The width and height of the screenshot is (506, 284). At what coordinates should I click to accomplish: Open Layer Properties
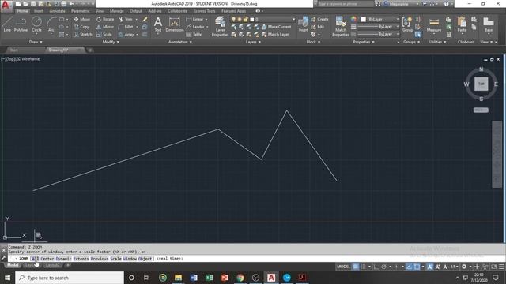tap(220, 26)
